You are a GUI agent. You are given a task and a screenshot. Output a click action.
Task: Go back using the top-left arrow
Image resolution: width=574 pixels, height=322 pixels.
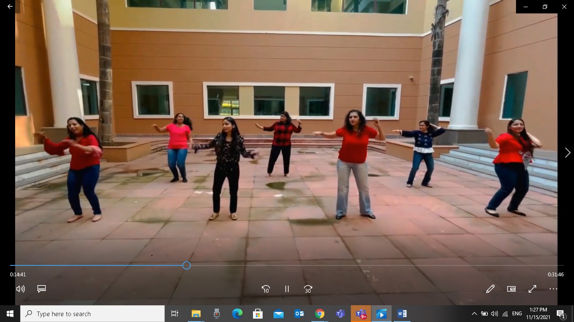[x=10, y=7]
